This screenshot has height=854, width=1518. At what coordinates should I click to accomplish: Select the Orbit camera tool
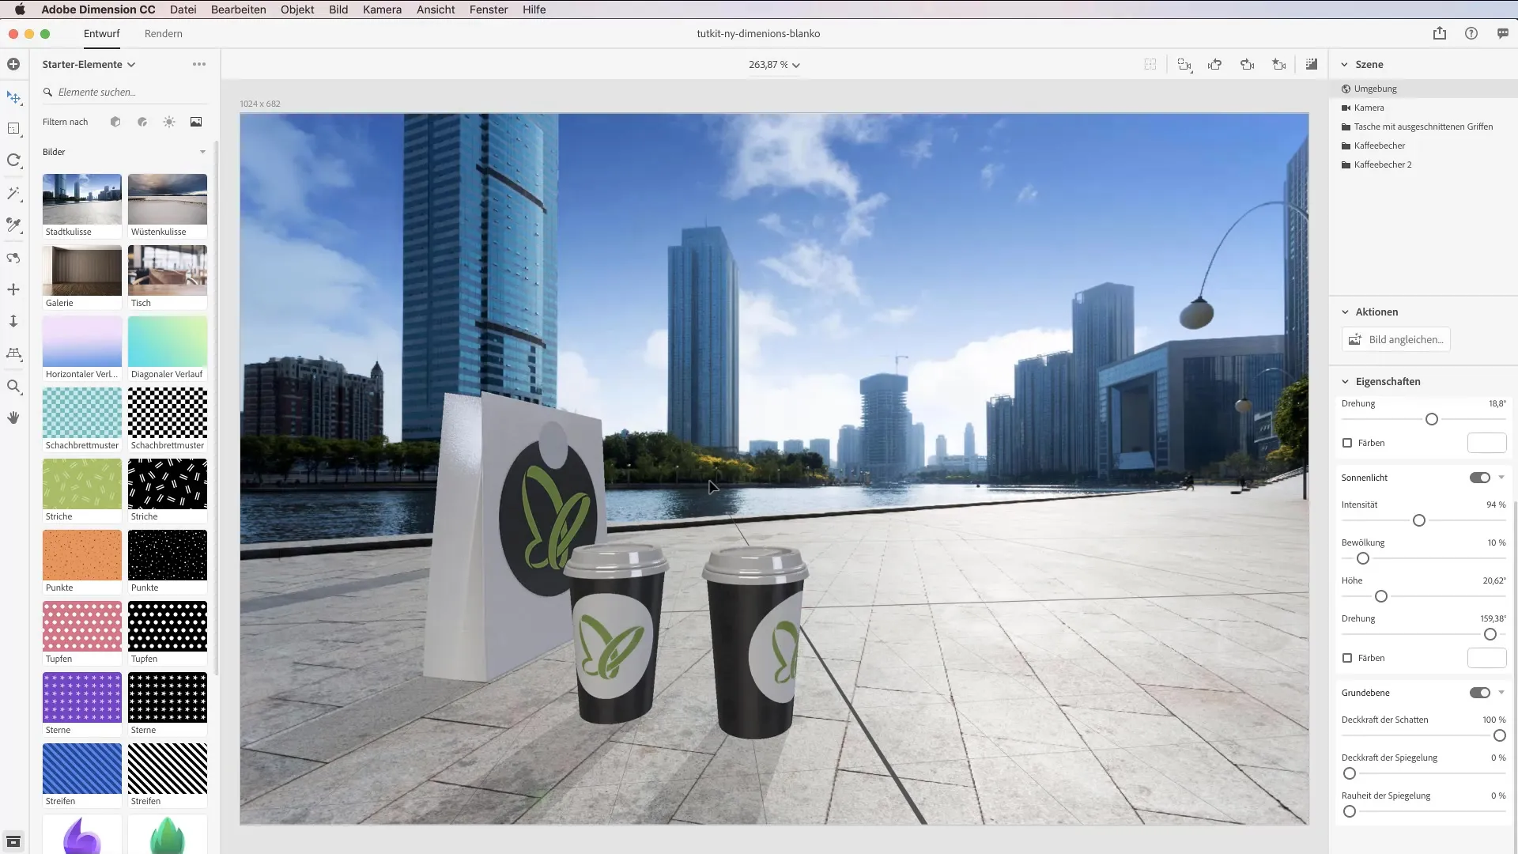(x=13, y=258)
